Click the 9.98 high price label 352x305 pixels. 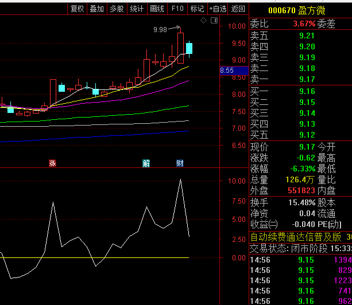(160, 30)
